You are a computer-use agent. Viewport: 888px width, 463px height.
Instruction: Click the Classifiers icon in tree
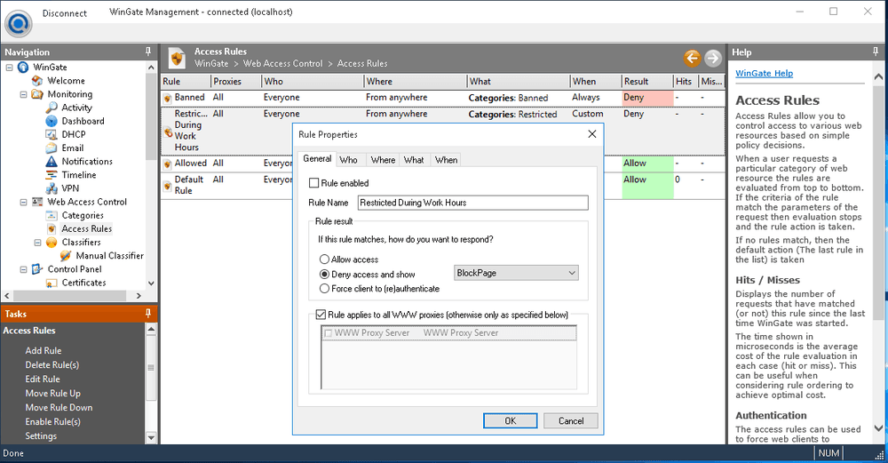click(52, 243)
